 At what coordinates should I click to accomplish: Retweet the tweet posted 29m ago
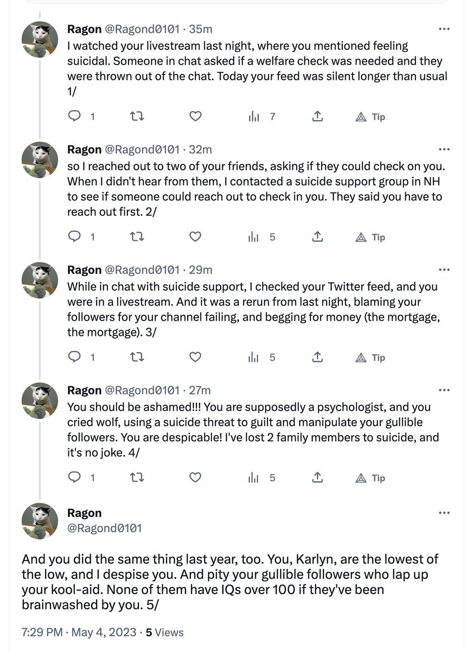(138, 357)
